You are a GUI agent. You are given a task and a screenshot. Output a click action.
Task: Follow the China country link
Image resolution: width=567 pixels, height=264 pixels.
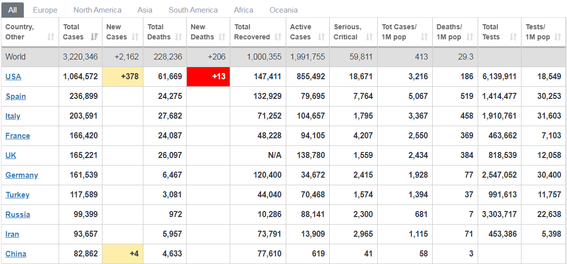pos(16,254)
